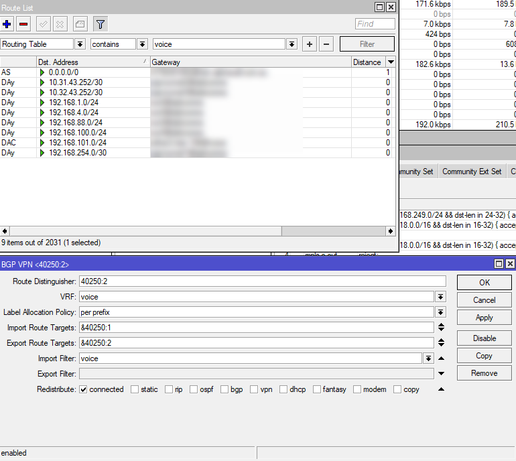The height and width of the screenshot is (461, 516).
Task: Click the Export Filter field
Action: click(x=257, y=374)
